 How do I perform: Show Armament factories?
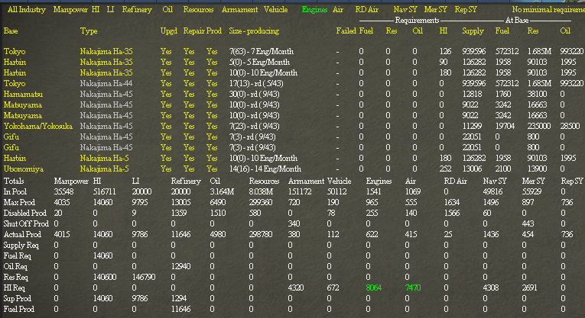click(239, 10)
